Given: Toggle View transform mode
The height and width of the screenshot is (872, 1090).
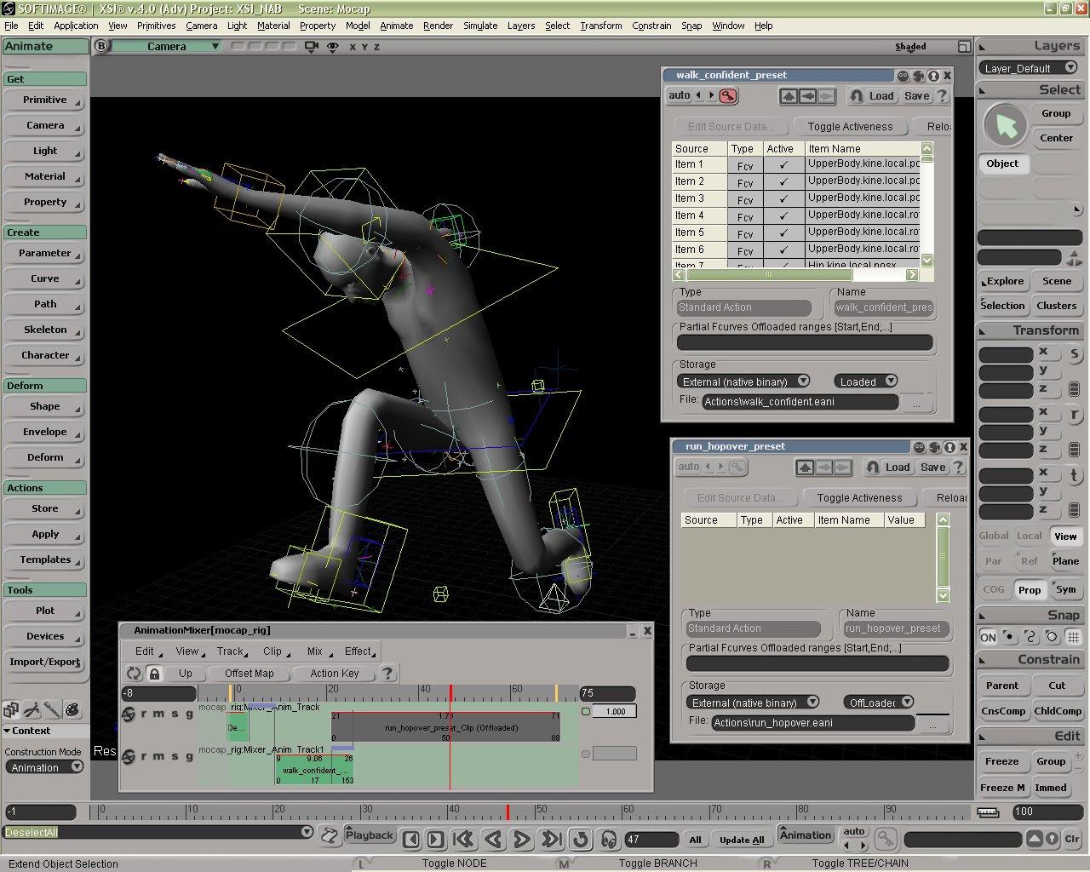Looking at the screenshot, I should (1065, 536).
